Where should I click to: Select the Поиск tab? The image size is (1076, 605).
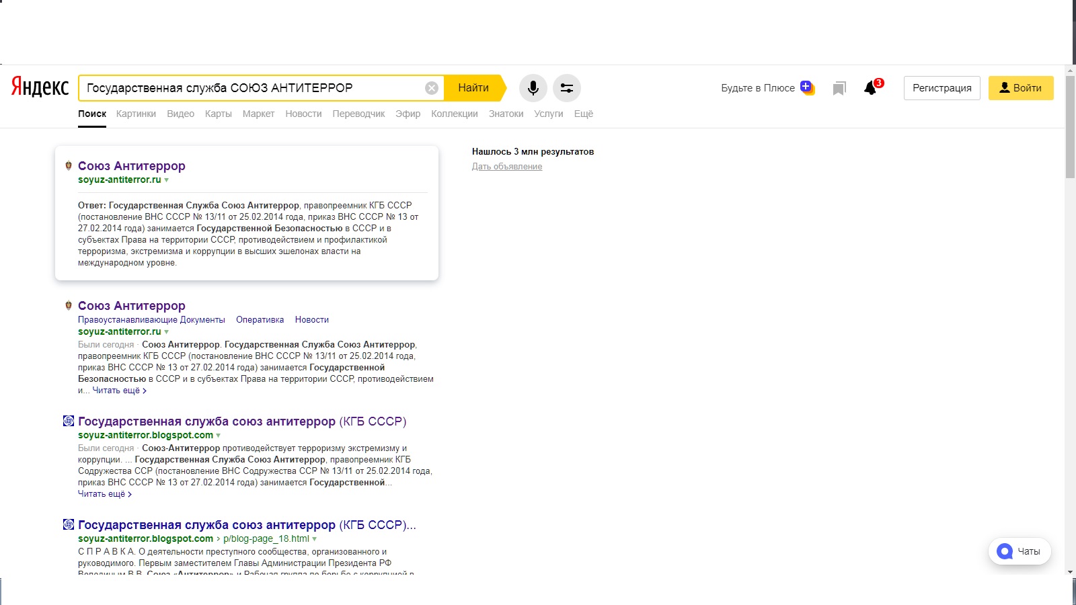(x=92, y=114)
